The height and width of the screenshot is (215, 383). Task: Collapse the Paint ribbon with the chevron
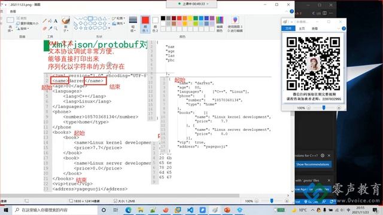287,11
